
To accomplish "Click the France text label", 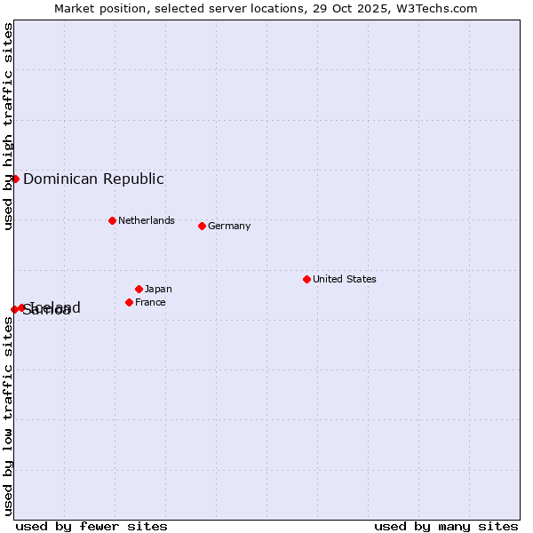I will coord(150,302).
